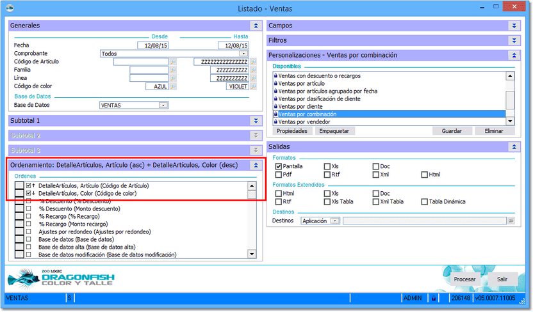The height and width of the screenshot is (312, 533).
Task: Click browse icon at end of Destinos path
Action: point(512,221)
